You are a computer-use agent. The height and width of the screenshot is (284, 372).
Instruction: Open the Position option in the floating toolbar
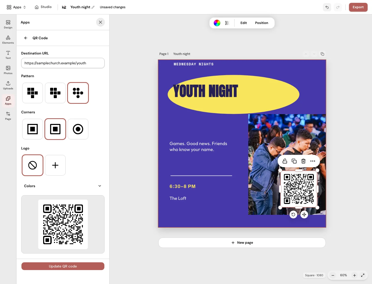(262, 23)
